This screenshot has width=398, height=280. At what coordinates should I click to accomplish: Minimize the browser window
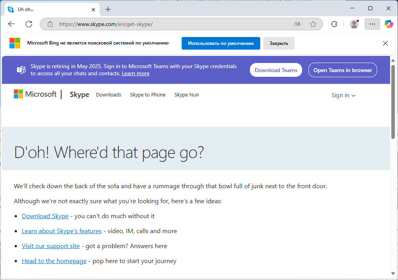coord(352,8)
